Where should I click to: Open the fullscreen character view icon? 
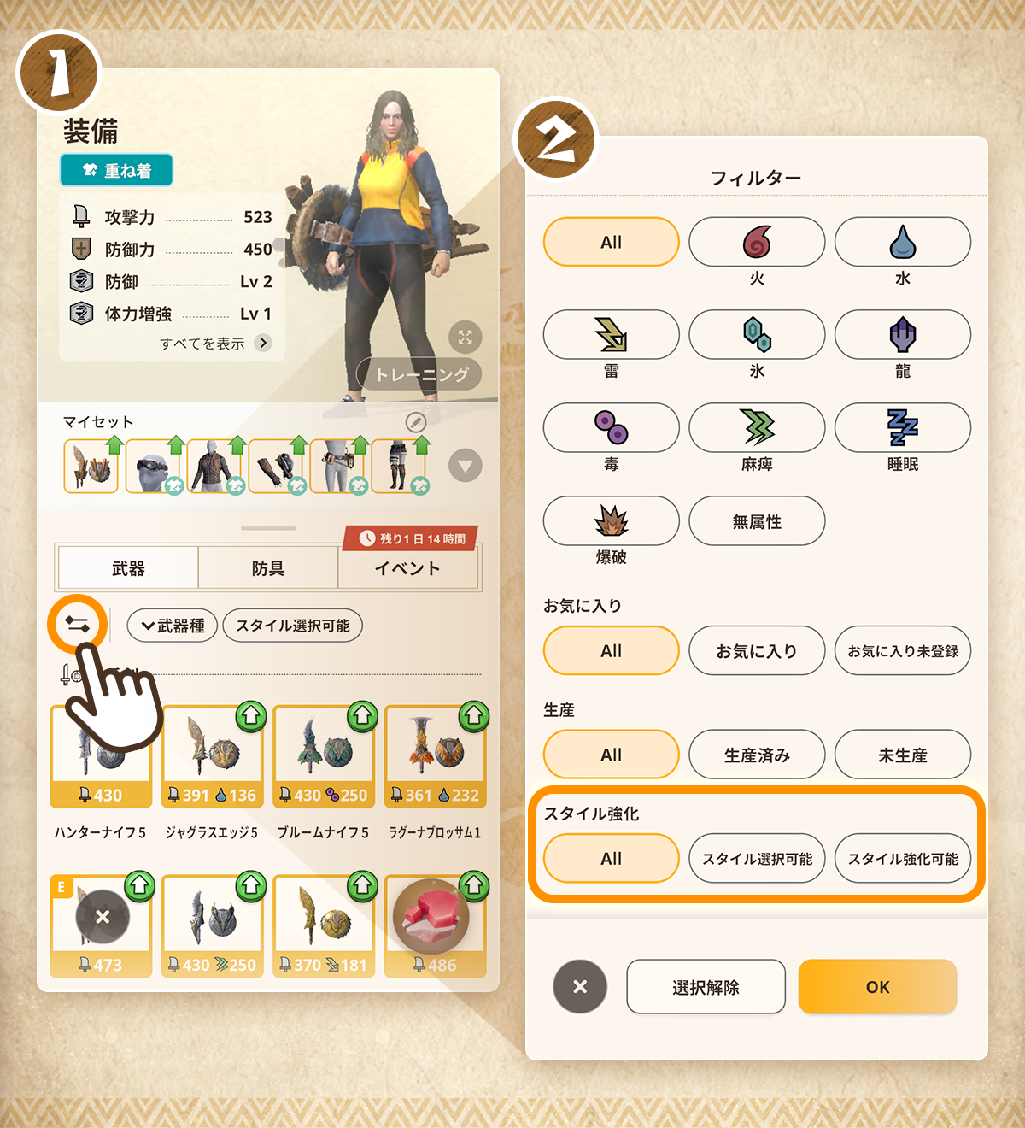click(x=466, y=337)
